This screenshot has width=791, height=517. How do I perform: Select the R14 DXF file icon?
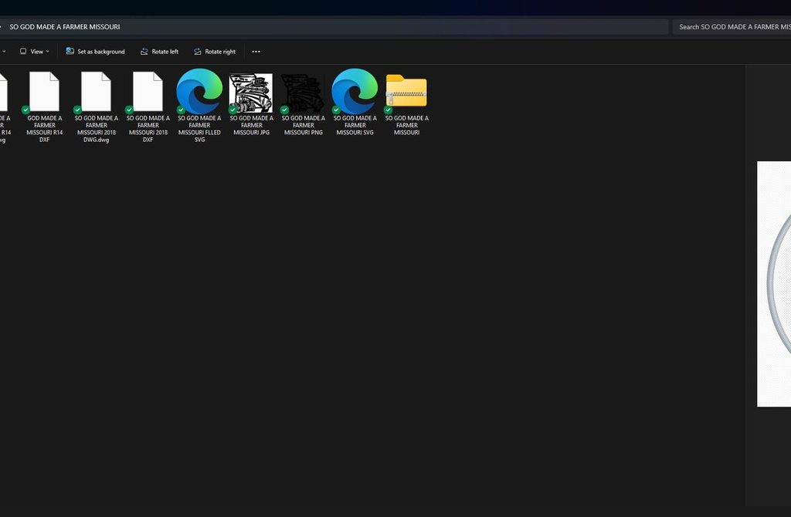tap(44, 92)
